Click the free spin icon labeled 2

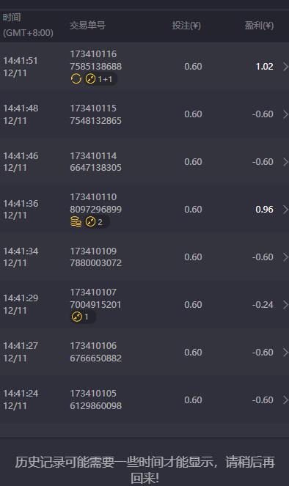90,222
